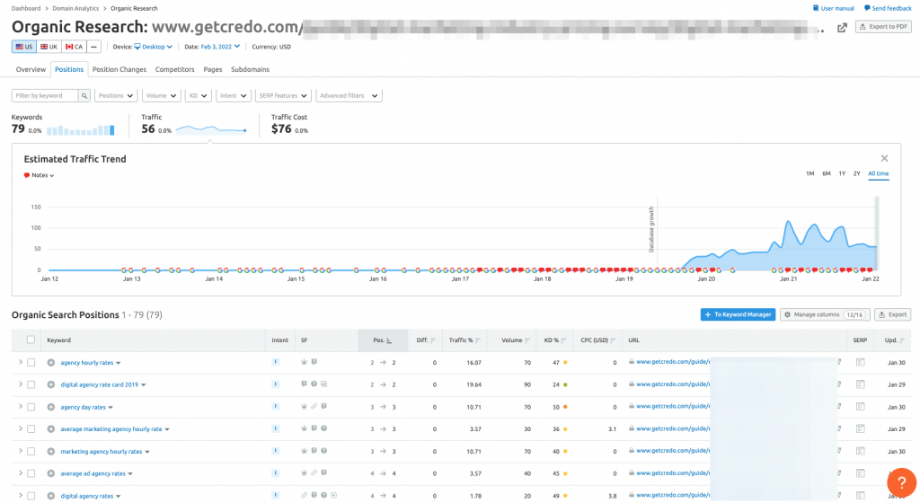Click the Export to PDF button
The image size is (920, 503).
pyautogui.click(x=883, y=26)
